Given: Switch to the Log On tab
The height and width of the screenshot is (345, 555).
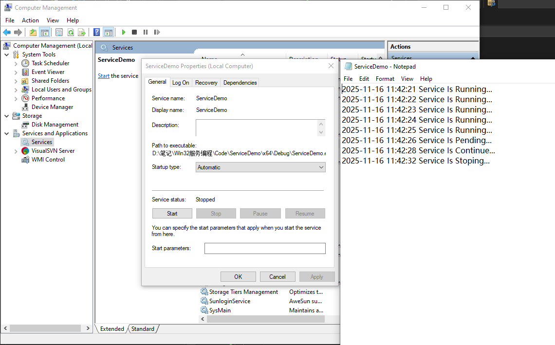Looking at the screenshot, I should tap(181, 82).
